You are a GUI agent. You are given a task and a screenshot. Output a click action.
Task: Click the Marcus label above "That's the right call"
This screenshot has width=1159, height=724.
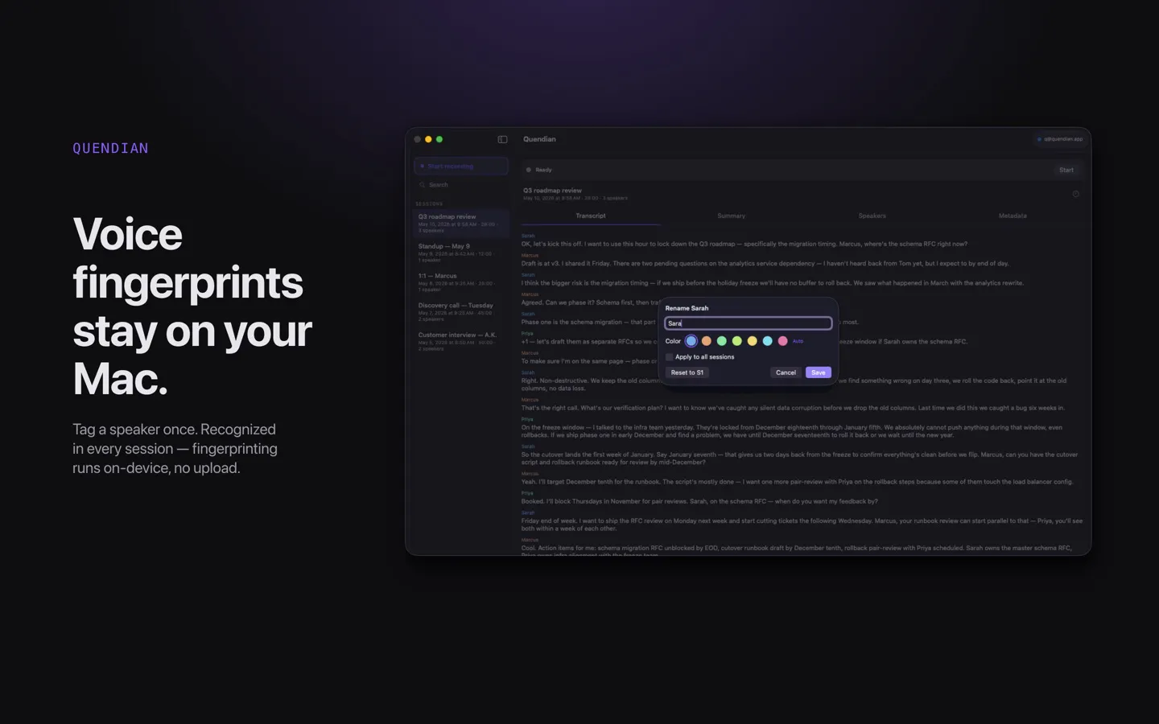(x=530, y=400)
